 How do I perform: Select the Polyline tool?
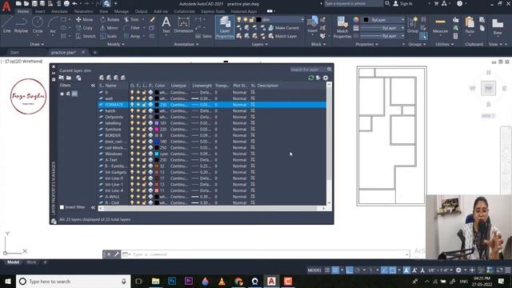pyautogui.click(x=21, y=25)
